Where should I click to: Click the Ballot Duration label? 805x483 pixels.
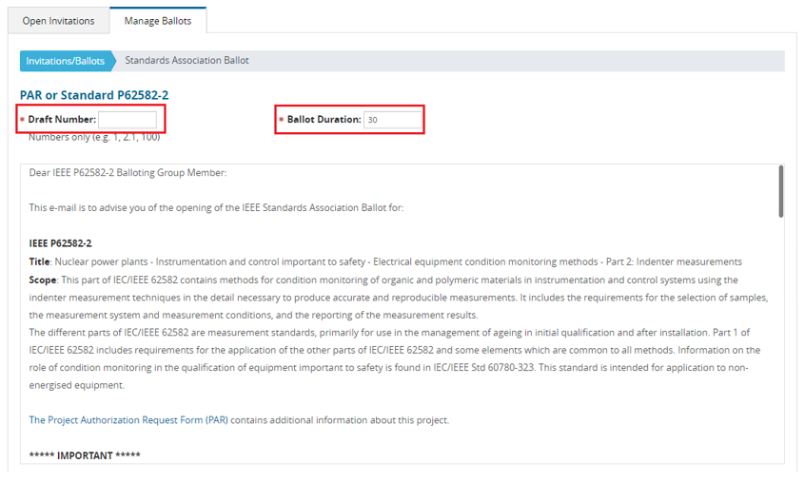324,120
